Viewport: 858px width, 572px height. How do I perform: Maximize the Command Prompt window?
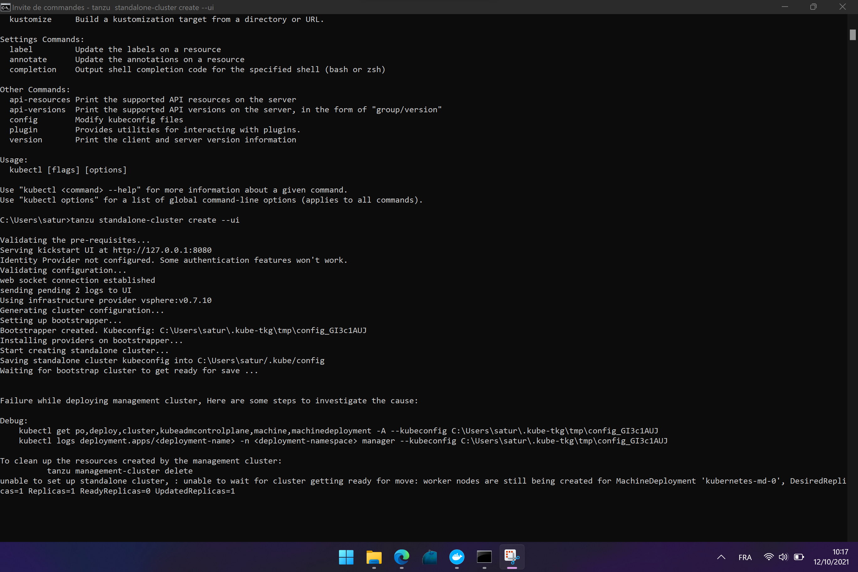tap(813, 7)
